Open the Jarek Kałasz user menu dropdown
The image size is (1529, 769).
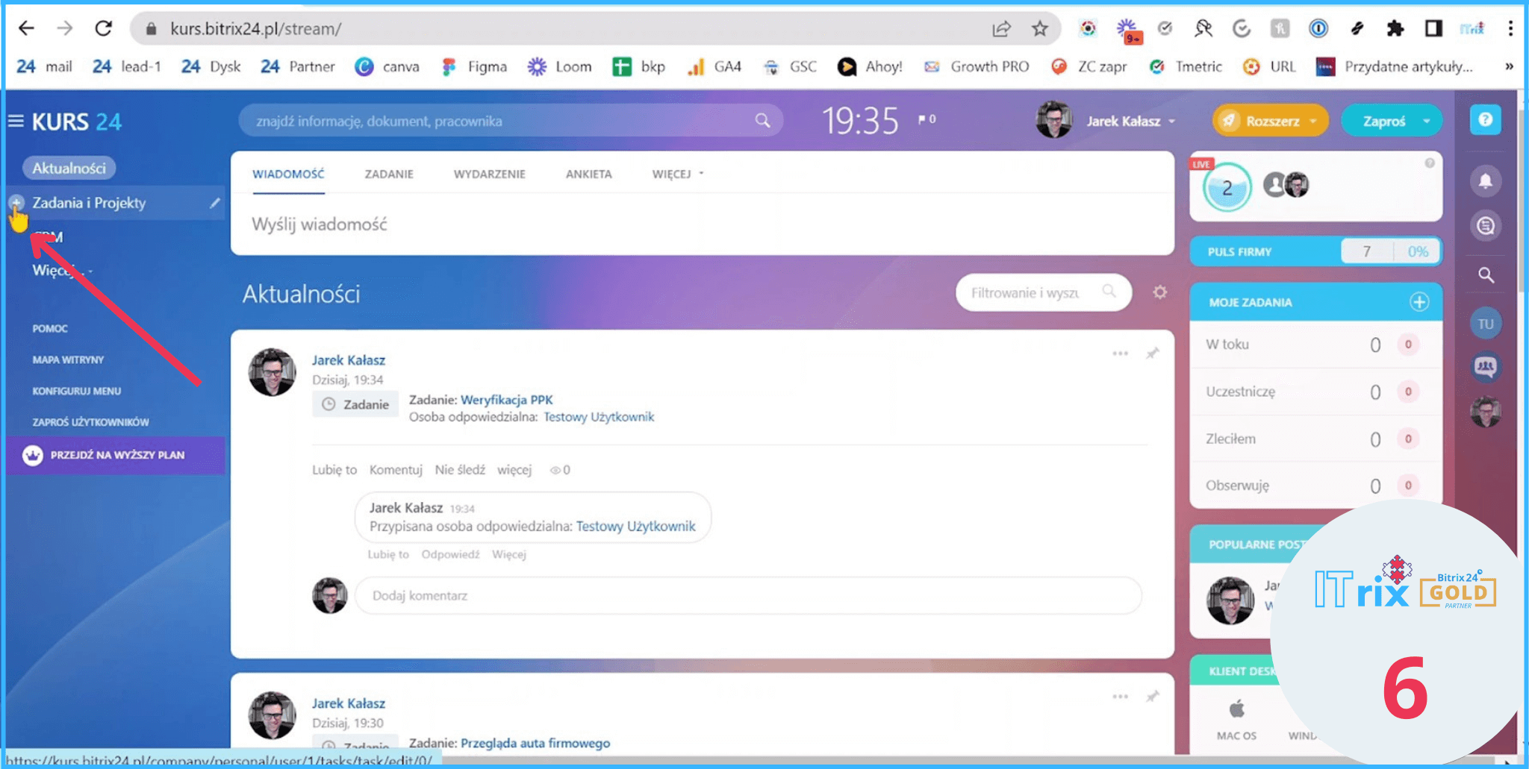[1131, 121]
